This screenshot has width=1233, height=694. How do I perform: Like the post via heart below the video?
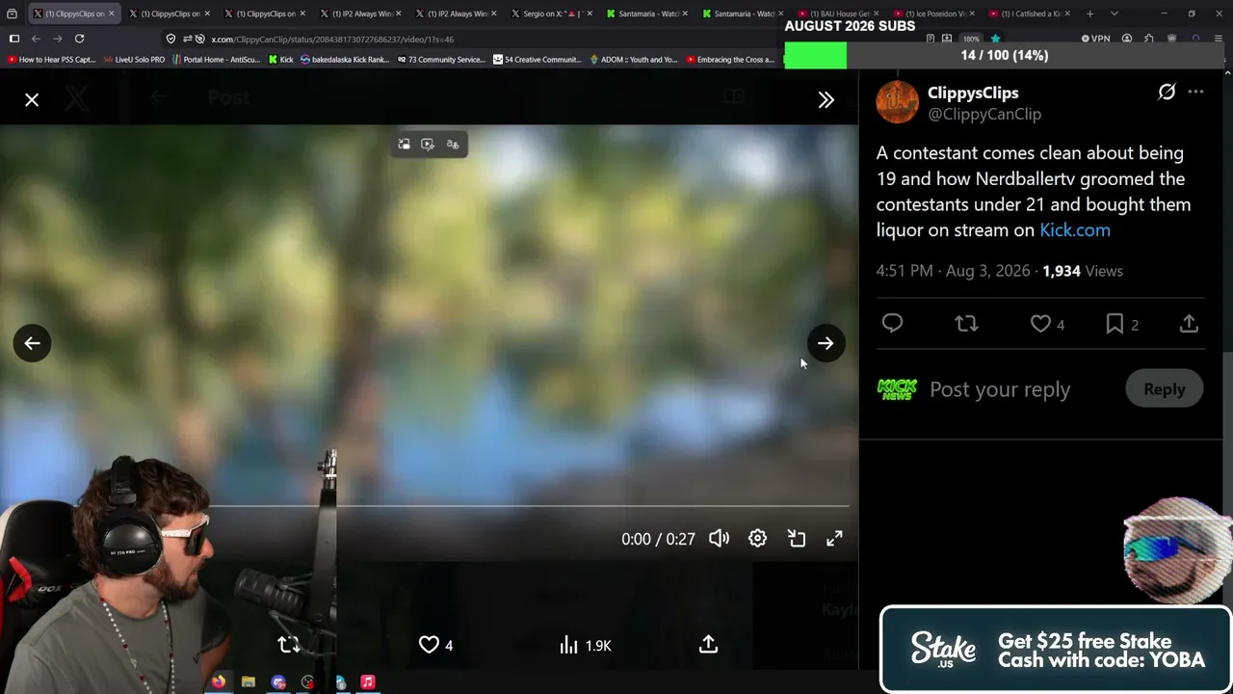[x=429, y=645]
